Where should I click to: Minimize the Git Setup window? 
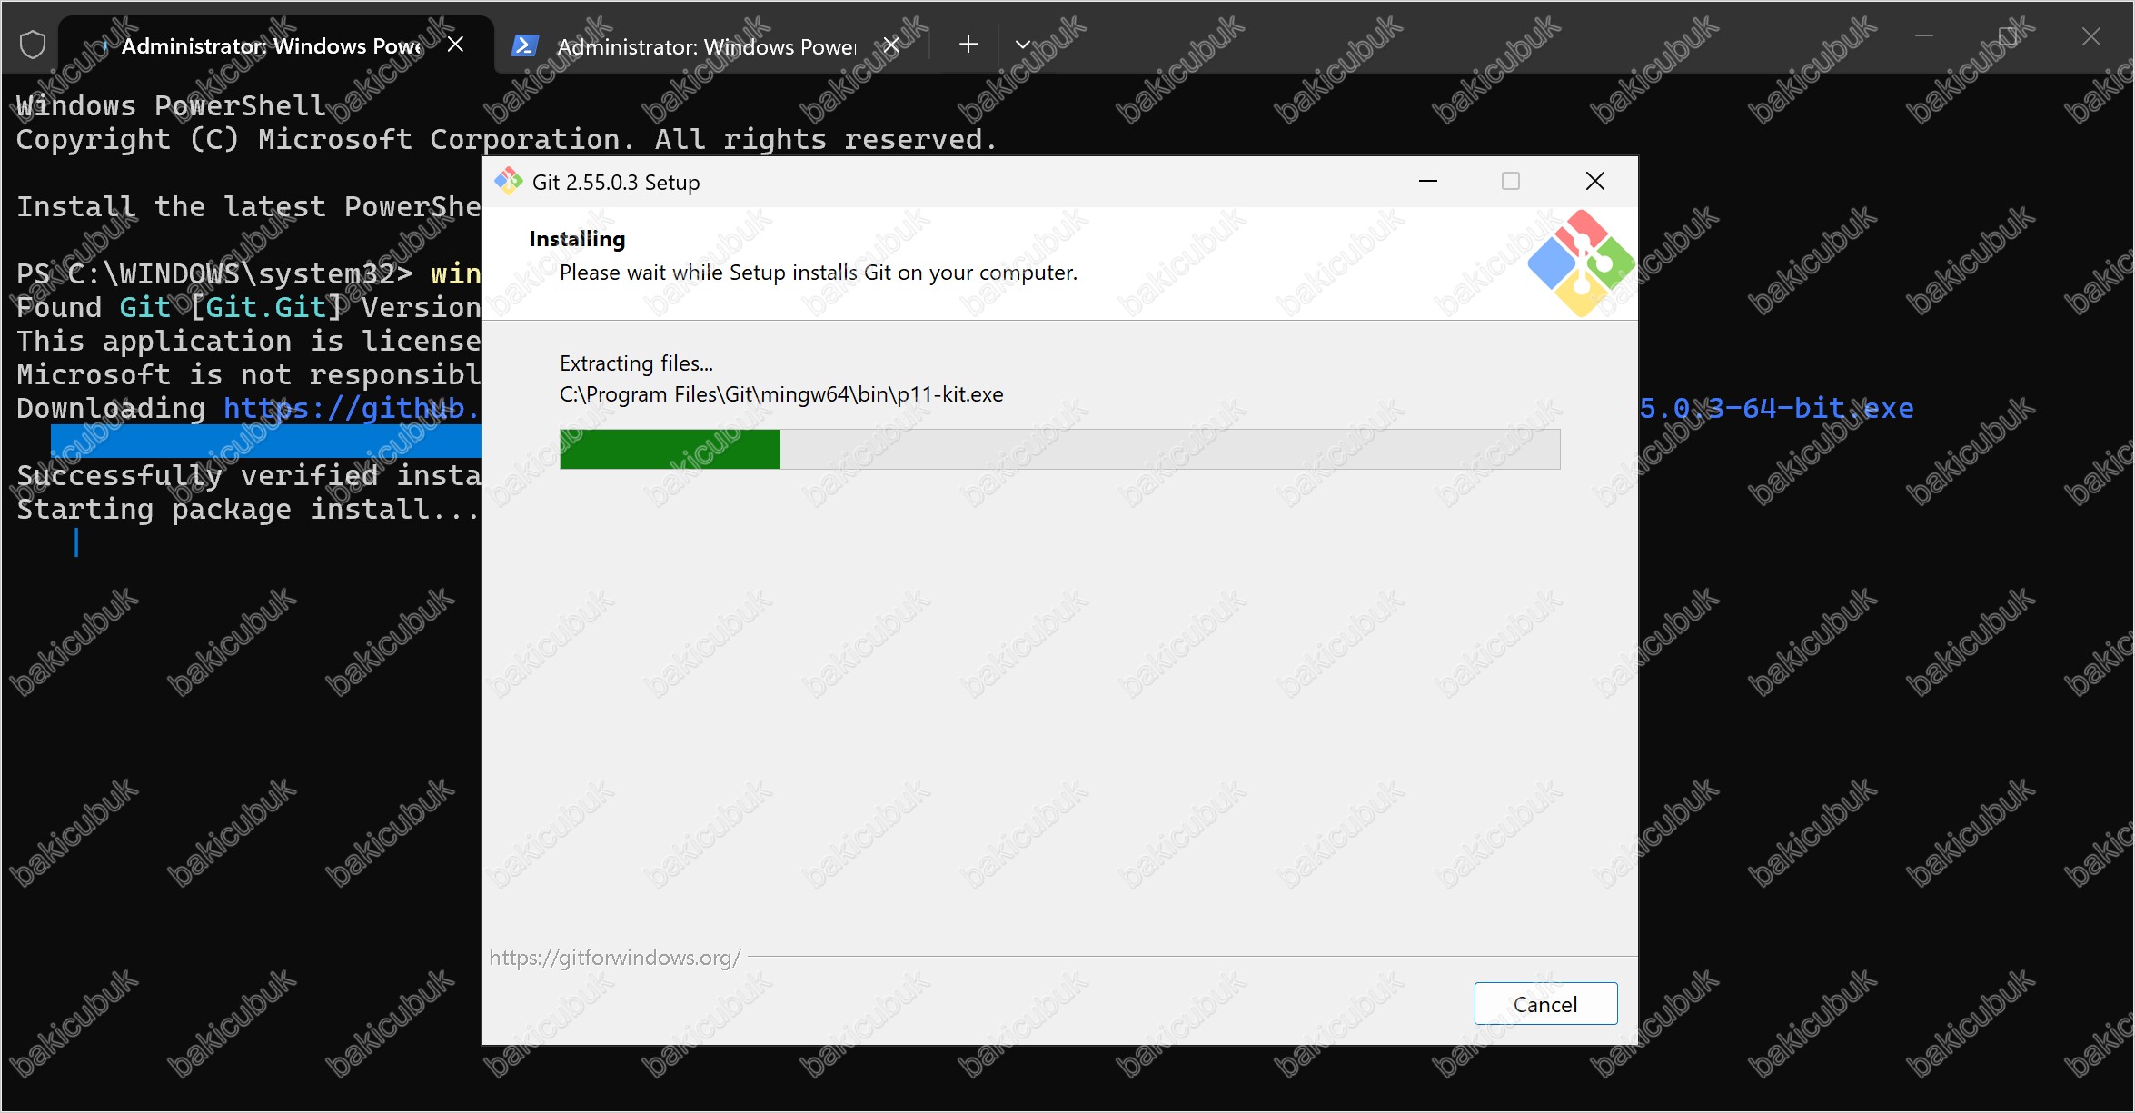pyautogui.click(x=1428, y=181)
